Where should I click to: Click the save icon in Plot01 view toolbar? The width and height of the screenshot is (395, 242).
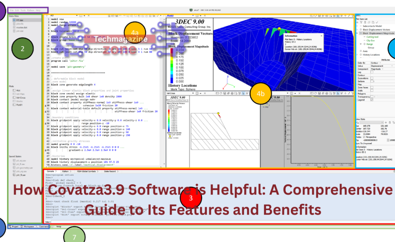pyautogui.click(x=319, y=16)
